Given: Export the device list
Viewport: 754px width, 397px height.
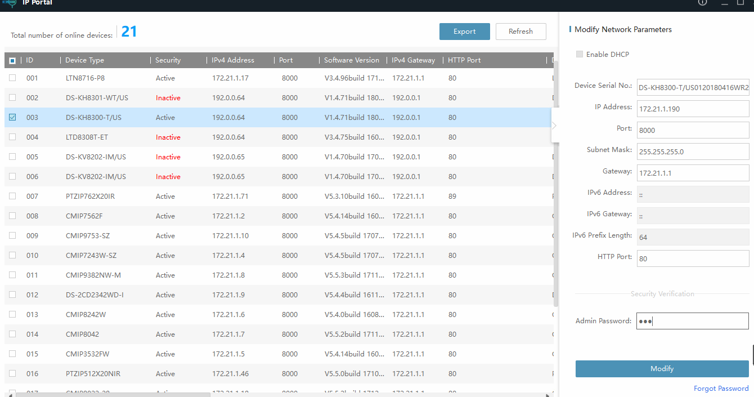Looking at the screenshot, I should click(x=464, y=32).
